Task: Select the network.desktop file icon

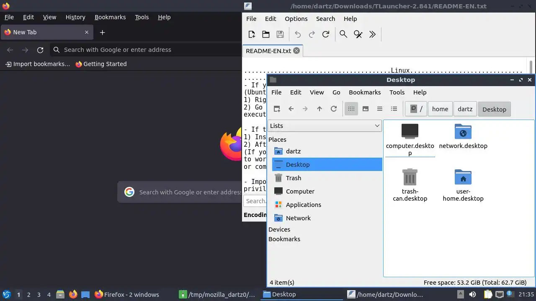Action: (x=463, y=131)
